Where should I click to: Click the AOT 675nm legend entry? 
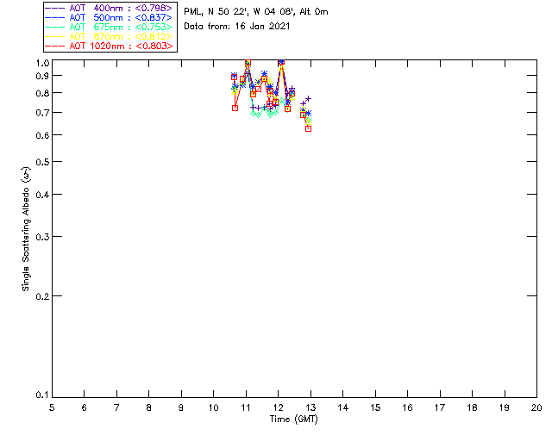tap(109, 27)
